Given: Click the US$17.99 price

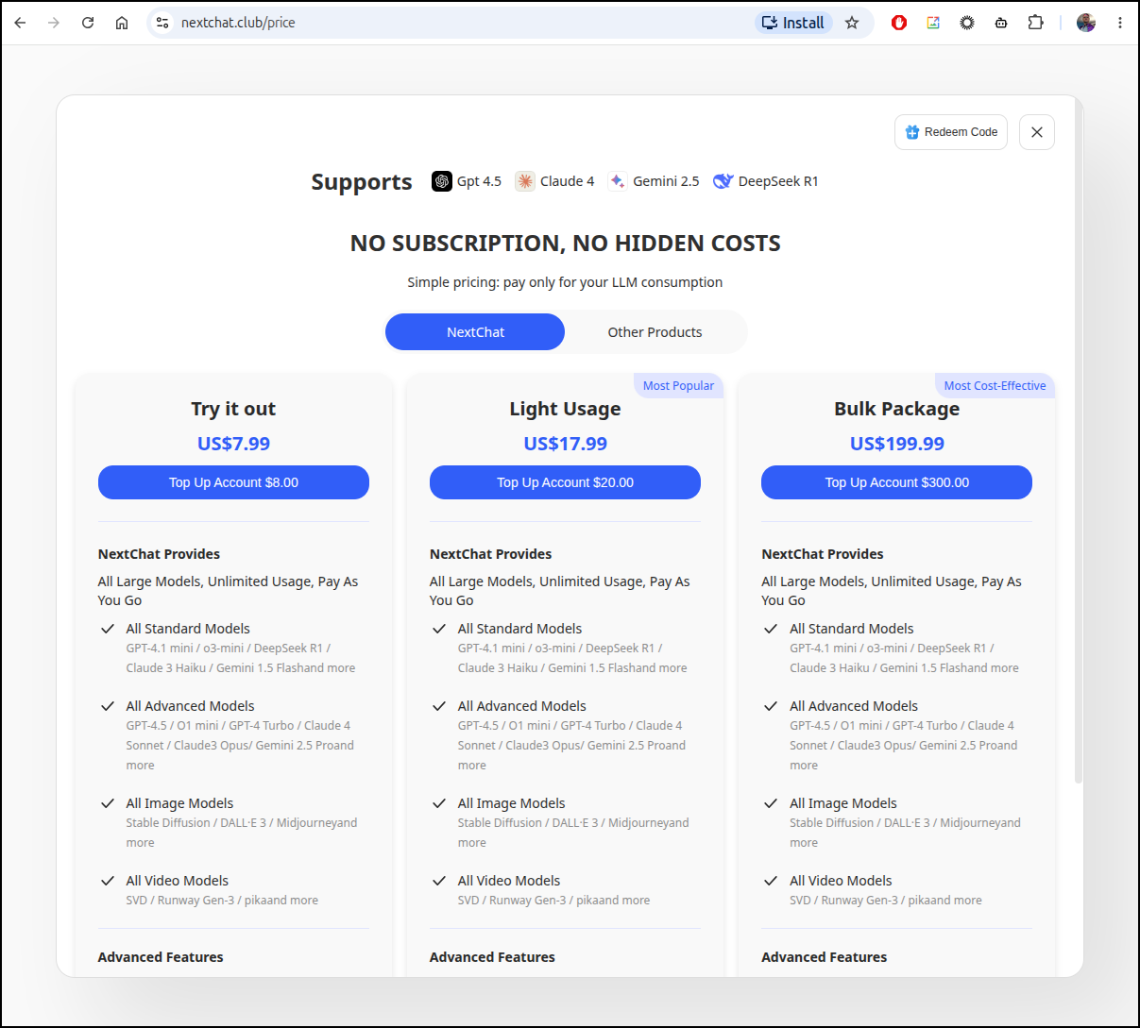Looking at the screenshot, I should click(565, 444).
